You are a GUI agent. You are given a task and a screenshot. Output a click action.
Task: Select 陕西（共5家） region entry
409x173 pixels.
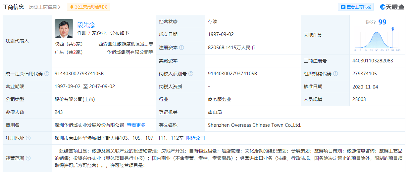[69, 44]
